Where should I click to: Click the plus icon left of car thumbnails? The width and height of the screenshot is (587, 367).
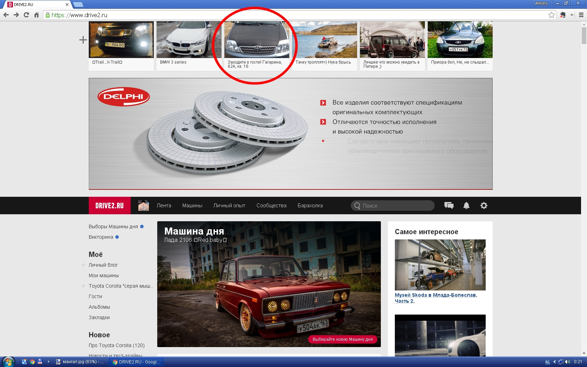click(83, 40)
